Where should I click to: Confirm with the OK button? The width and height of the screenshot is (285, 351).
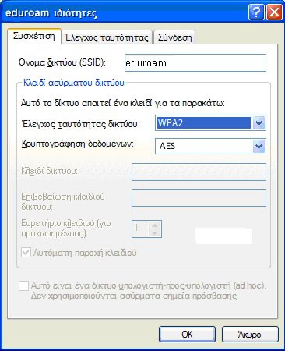(x=187, y=335)
